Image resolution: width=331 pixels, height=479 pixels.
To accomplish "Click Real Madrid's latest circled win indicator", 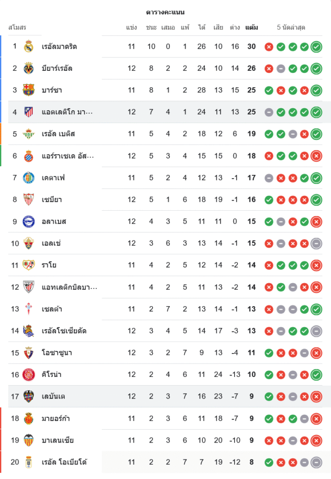I will pyautogui.click(x=316, y=46).
